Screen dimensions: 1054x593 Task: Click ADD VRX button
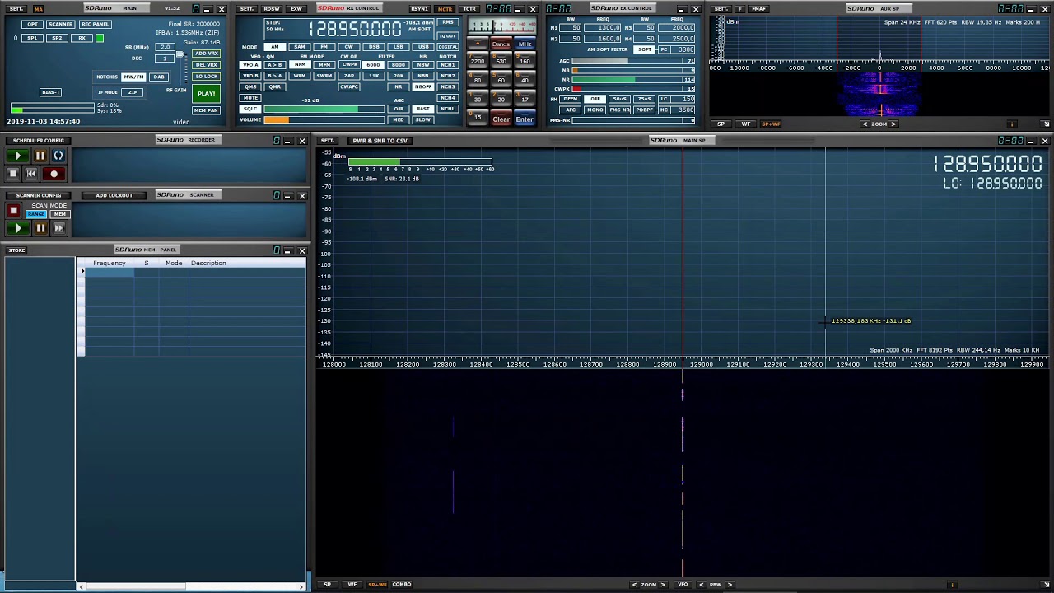pos(206,54)
